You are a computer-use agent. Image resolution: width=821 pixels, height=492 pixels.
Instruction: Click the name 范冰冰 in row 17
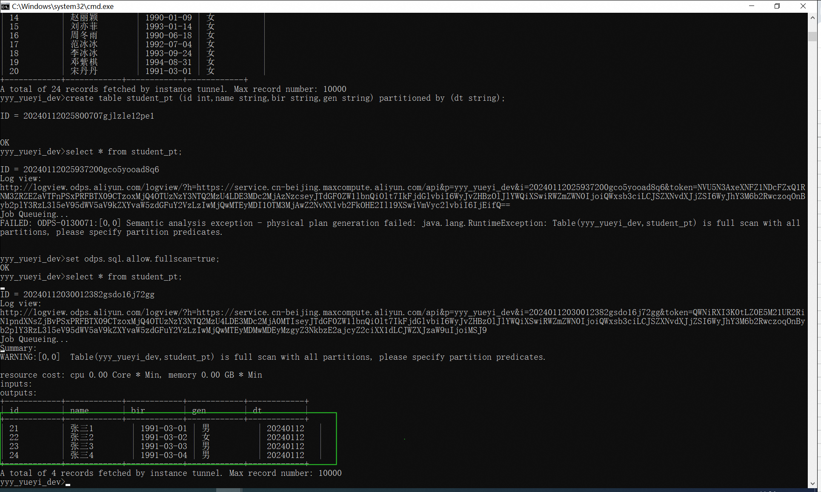pos(84,44)
